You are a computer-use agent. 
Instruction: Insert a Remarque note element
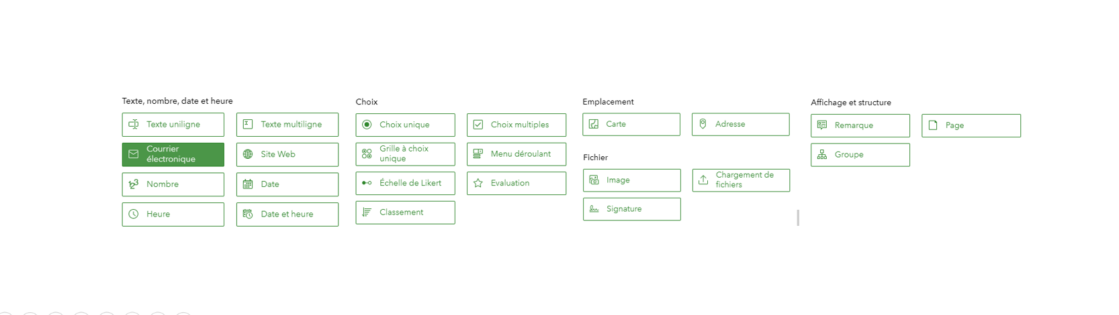[x=860, y=125]
